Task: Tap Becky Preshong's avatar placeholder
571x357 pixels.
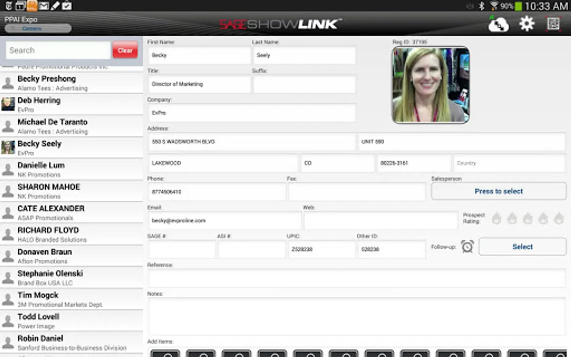Action: tap(8, 83)
